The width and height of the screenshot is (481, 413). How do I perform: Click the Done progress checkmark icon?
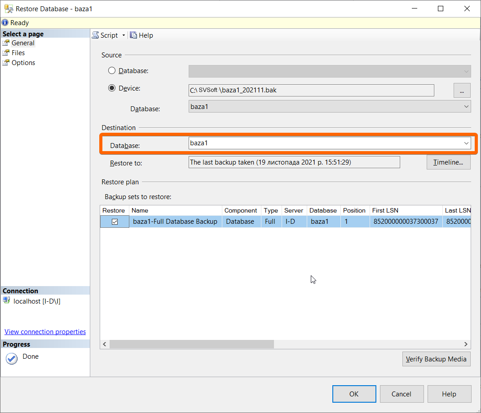tap(12, 358)
